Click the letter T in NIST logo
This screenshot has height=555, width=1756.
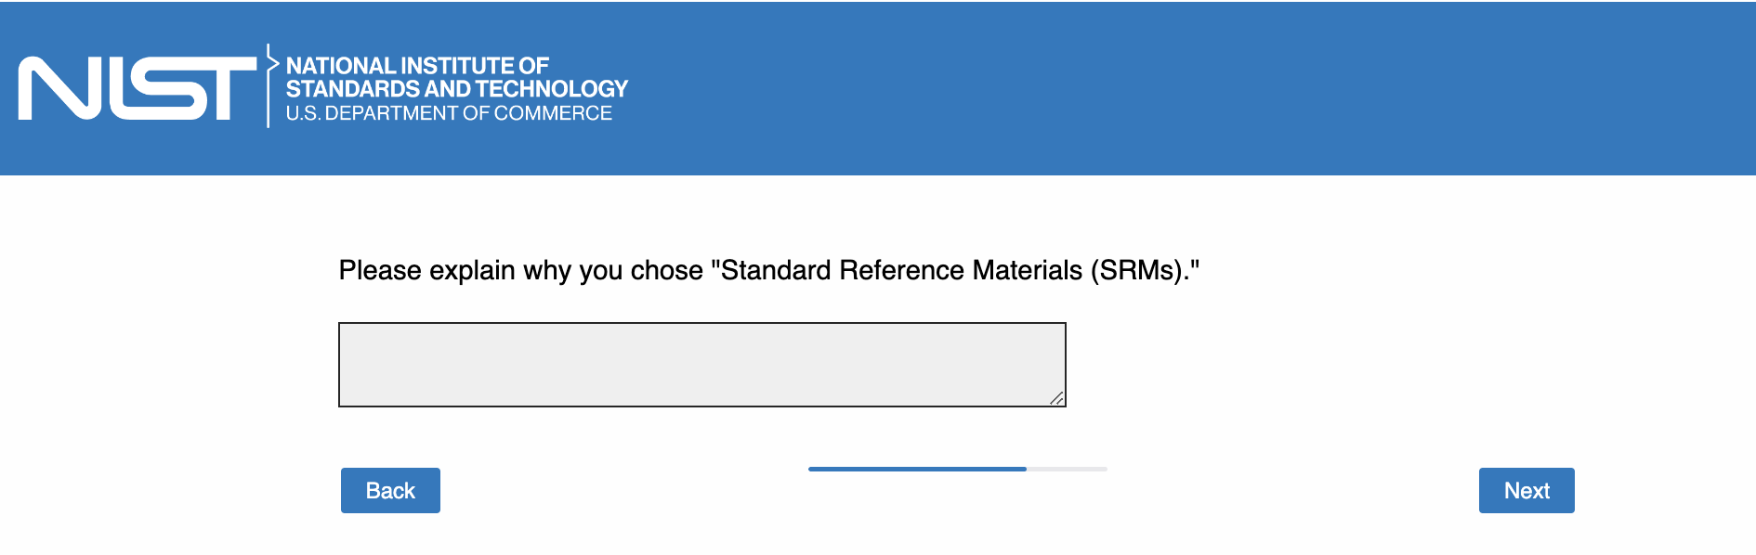pyautogui.click(x=229, y=88)
